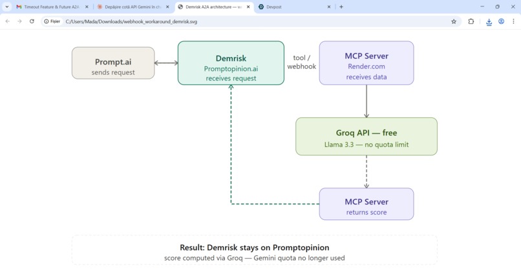Click the MCP Server Render.com box
The height and width of the screenshot is (276, 521).
click(x=367, y=63)
